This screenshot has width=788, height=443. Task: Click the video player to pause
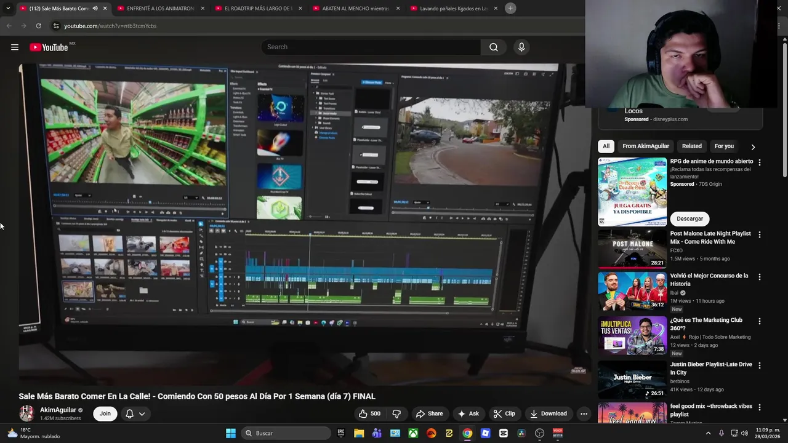(305, 225)
